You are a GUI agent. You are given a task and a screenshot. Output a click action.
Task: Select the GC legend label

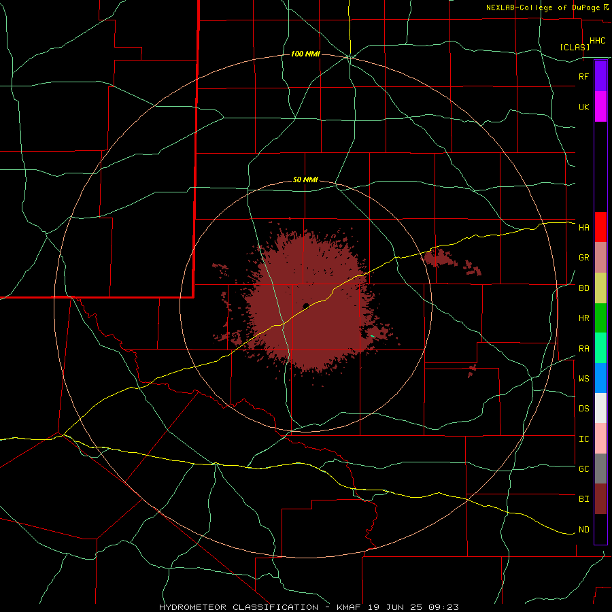[x=583, y=469]
